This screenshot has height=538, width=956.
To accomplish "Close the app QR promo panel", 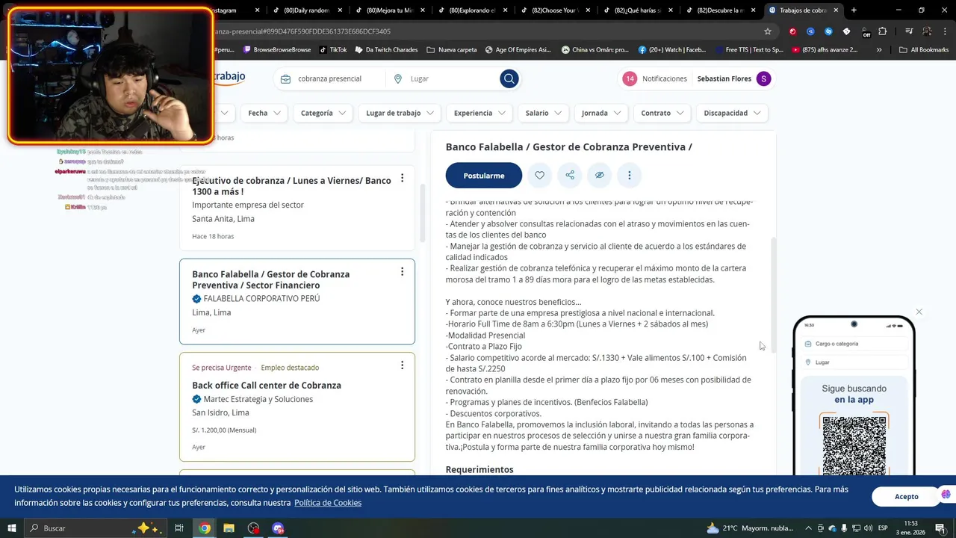I will pyautogui.click(x=919, y=312).
